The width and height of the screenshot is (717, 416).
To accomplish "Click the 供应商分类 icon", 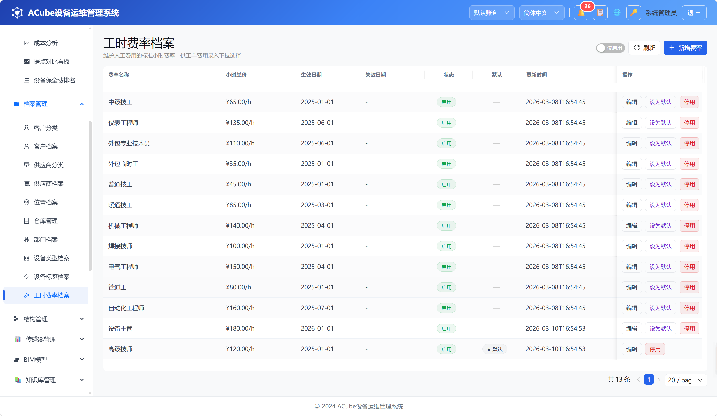I will [x=26, y=165].
